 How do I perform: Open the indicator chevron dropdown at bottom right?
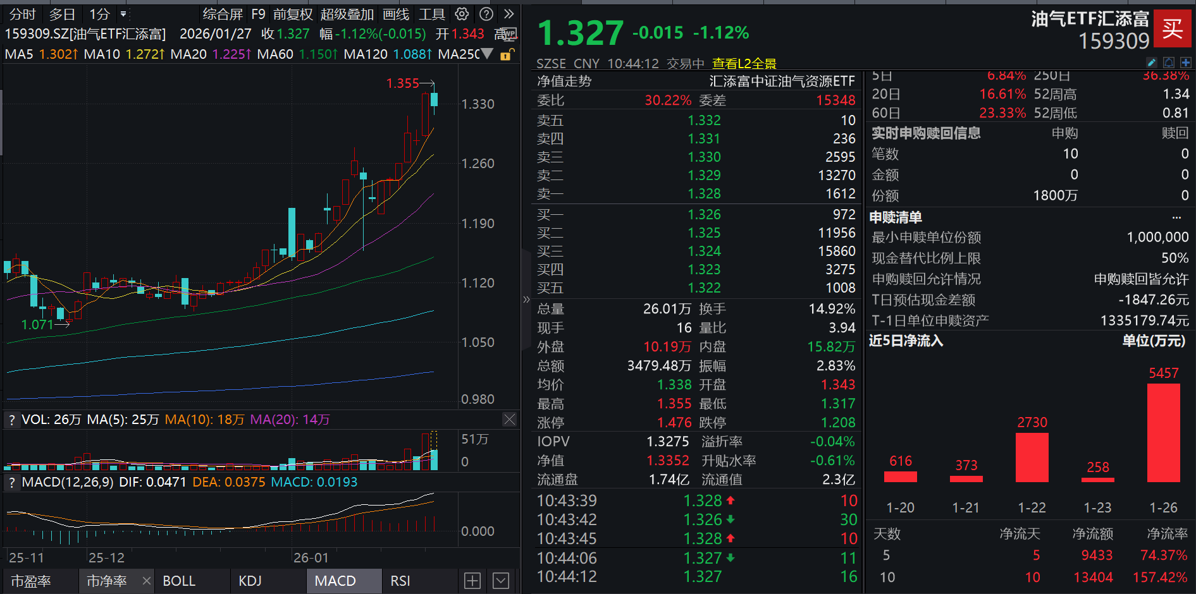point(500,580)
